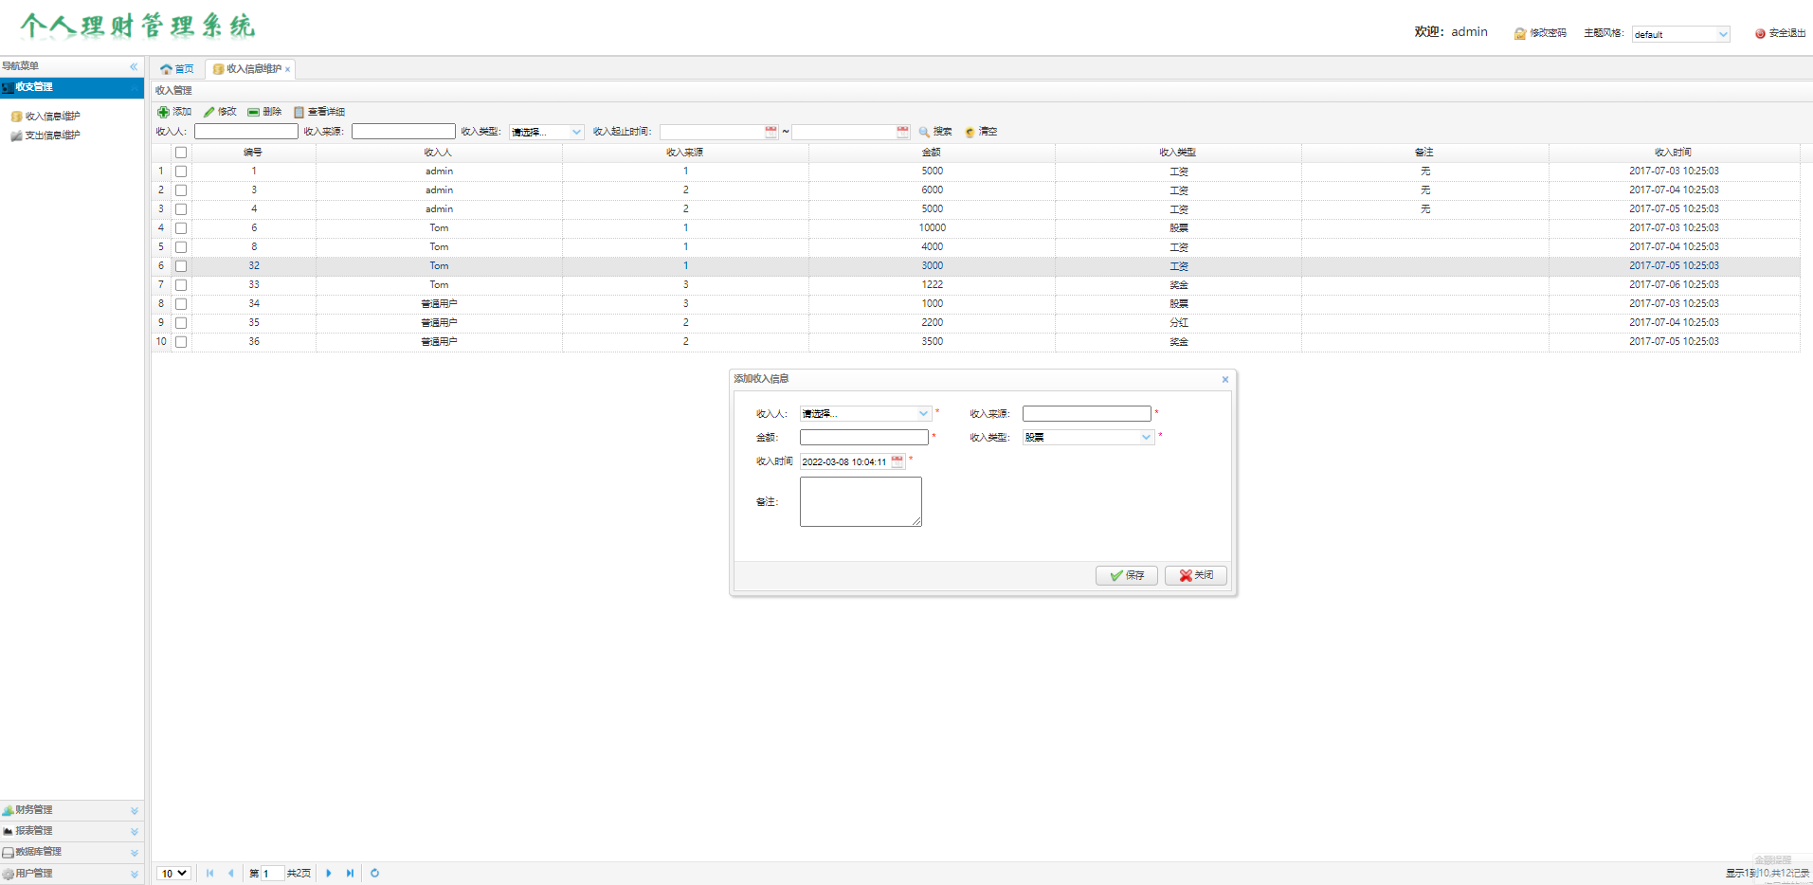Open the start-date calendar picker in filter bar
The width and height of the screenshot is (1813, 885).
(771, 132)
